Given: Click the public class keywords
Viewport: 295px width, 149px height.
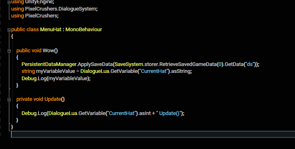Looking at the screenshot, I should click(x=25, y=30).
